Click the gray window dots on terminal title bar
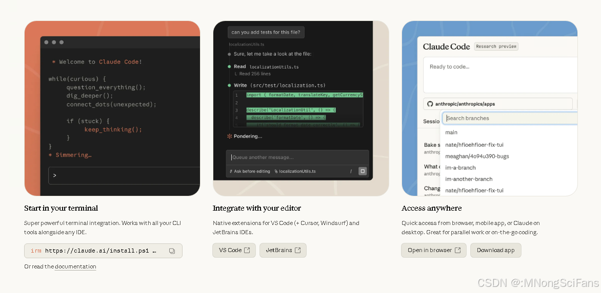This screenshot has height=293, width=601. pyautogui.click(x=54, y=42)
